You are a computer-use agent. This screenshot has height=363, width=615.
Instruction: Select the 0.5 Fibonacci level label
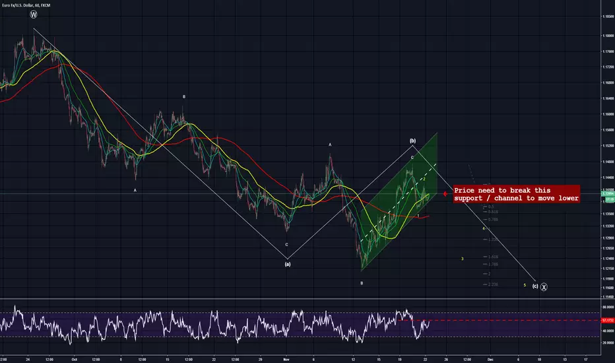tap(491, 207)
